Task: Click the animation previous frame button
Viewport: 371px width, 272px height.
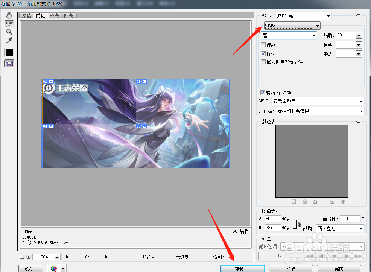Action: (x=322, y=256)
